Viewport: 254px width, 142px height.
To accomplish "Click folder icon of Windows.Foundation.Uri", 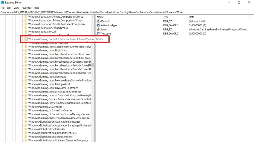I will (x=26, y=32).
